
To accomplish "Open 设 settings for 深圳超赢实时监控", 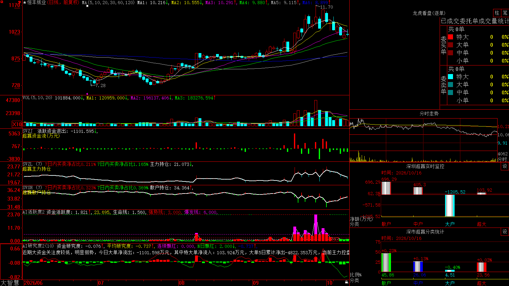I will pyautogui.click(x=505, y=166).
